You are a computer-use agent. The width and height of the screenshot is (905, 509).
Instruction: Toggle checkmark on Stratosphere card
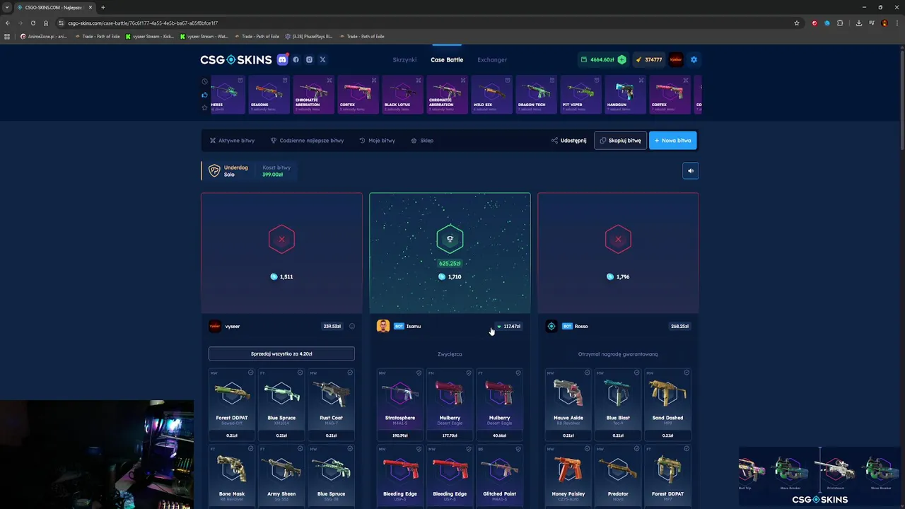pos(419,373)
